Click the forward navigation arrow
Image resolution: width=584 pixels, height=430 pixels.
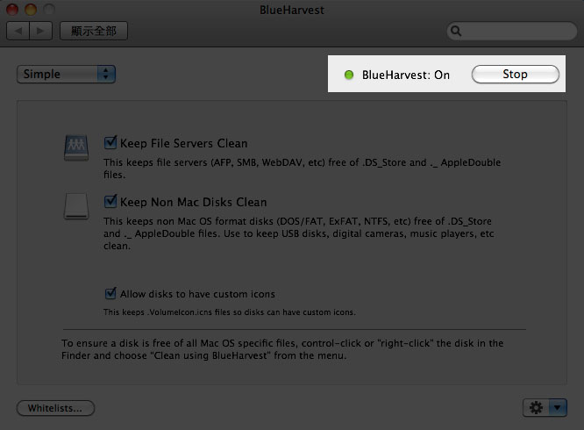(40, 31)
